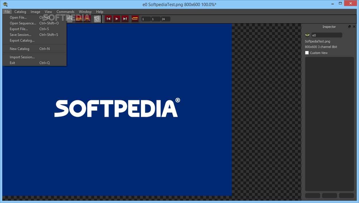Choose Import Session... menu entry
The height and width of the screenshot is (203, 359).
click(x=34, y=57)
